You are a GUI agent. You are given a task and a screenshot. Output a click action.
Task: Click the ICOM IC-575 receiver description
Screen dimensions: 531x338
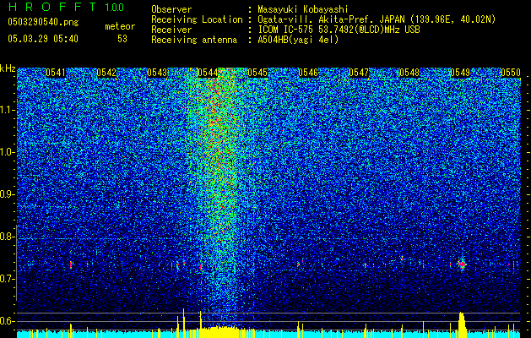click(x=339, y=30)
